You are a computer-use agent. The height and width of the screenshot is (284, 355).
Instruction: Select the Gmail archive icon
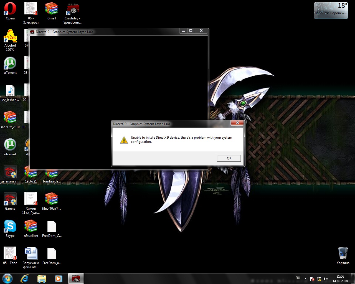(x=52, y=11)
